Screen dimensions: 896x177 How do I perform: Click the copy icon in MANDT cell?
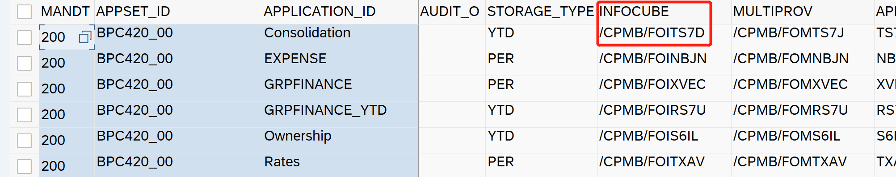point(84,37)
